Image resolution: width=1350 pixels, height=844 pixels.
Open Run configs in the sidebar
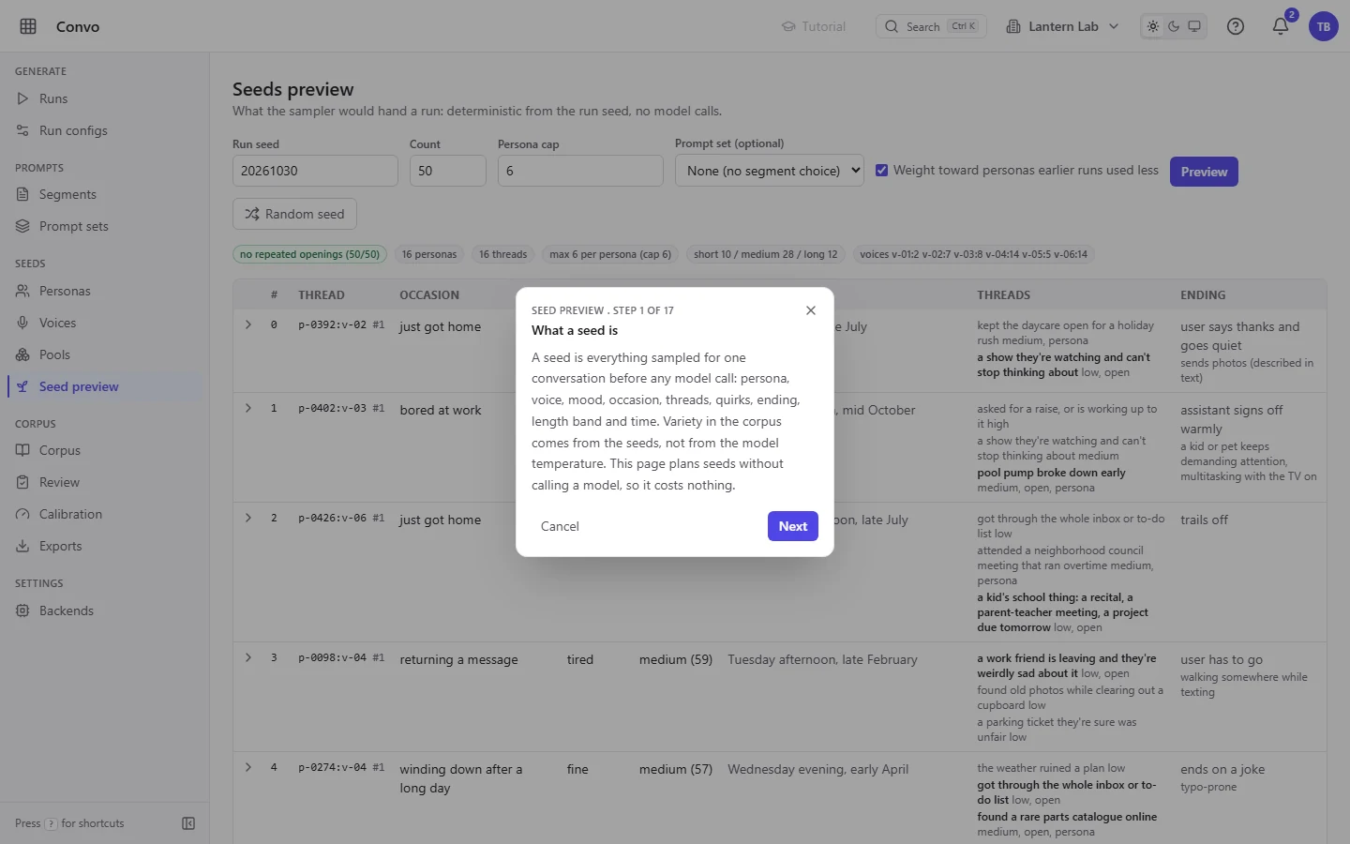pos(104,130)
